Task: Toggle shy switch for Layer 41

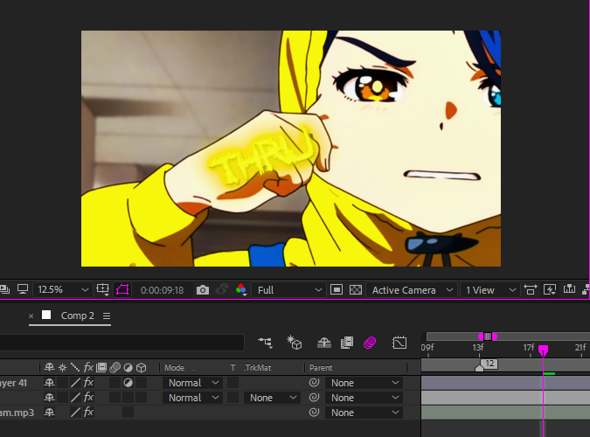Action: (x=49, y=383)
